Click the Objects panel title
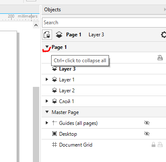Viewport: 166px width, 162px height. (52, 10)
